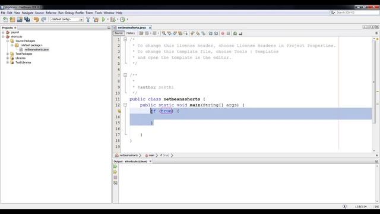Image resolution: width=380 pixels, height=214 pixels.
Task: Click the Last Edit editor toolbar icon
Action: coord(141,33)
